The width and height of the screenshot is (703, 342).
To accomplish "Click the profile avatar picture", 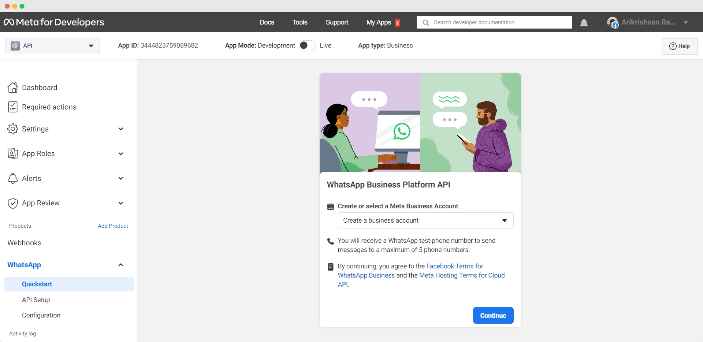I will click(x=613, y=22).
